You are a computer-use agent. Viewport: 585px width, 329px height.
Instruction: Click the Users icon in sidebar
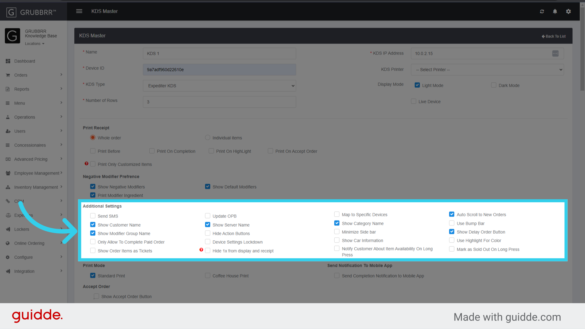pos(8,131)
